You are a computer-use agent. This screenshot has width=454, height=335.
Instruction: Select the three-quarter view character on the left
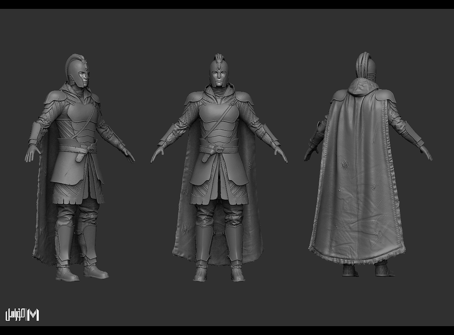coord(79,168)
